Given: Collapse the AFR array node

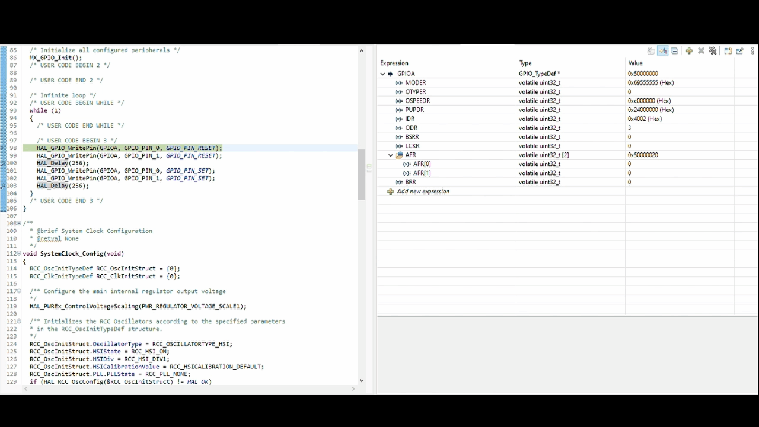Looking at the screenshot, I should [390, 155].
